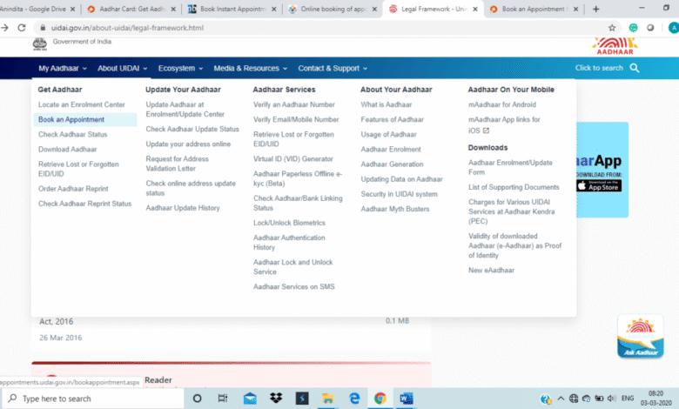The image size is (679, 409).
Task: Click Lock/Unlock Biometrics link
Action: click(289, 223)
